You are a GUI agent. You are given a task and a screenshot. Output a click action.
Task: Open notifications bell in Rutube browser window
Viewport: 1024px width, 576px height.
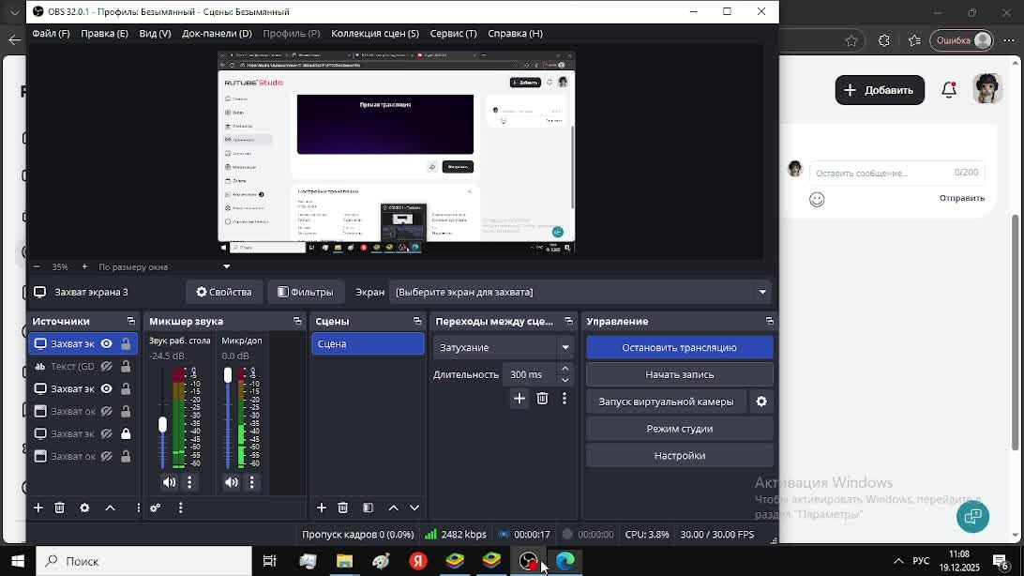coord(949,89)
